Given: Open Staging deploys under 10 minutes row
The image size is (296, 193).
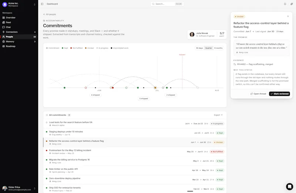Looking at the screenshot, I should tap(135, 133).
